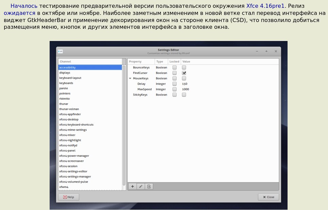Toggle Locked checkbox for Delay
Image resolution: width=328 pixels, height=210 pixels.
point(174,84)
